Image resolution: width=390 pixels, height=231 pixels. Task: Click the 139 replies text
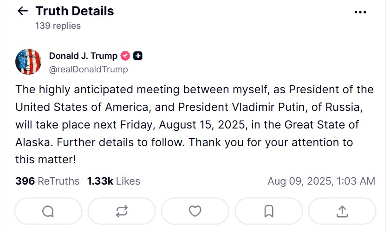[x=58, y=26]
